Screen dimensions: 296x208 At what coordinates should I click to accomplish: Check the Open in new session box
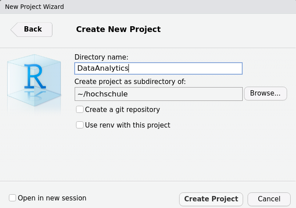click(x=13, y=198)
